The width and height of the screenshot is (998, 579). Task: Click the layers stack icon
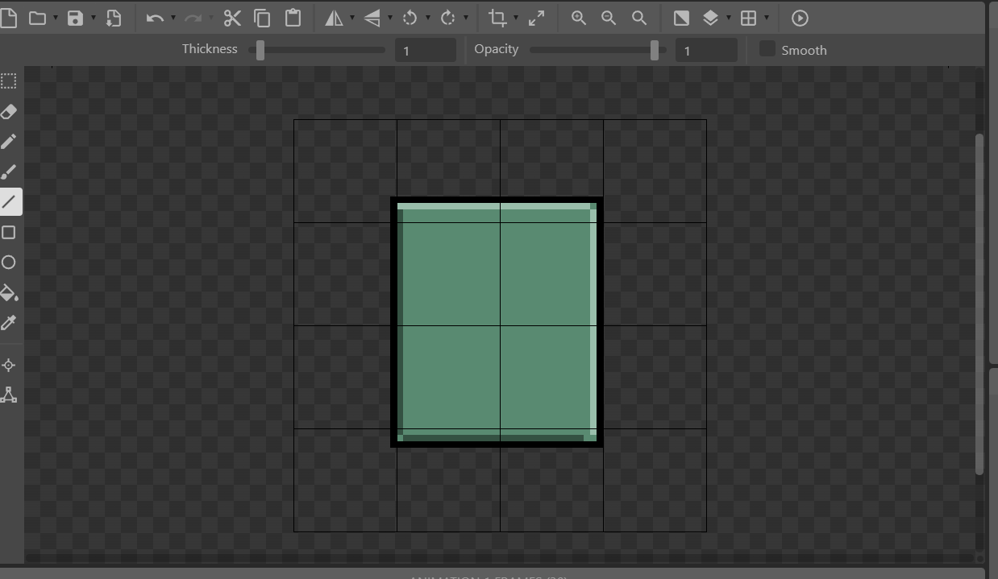(x=710, y=18)
